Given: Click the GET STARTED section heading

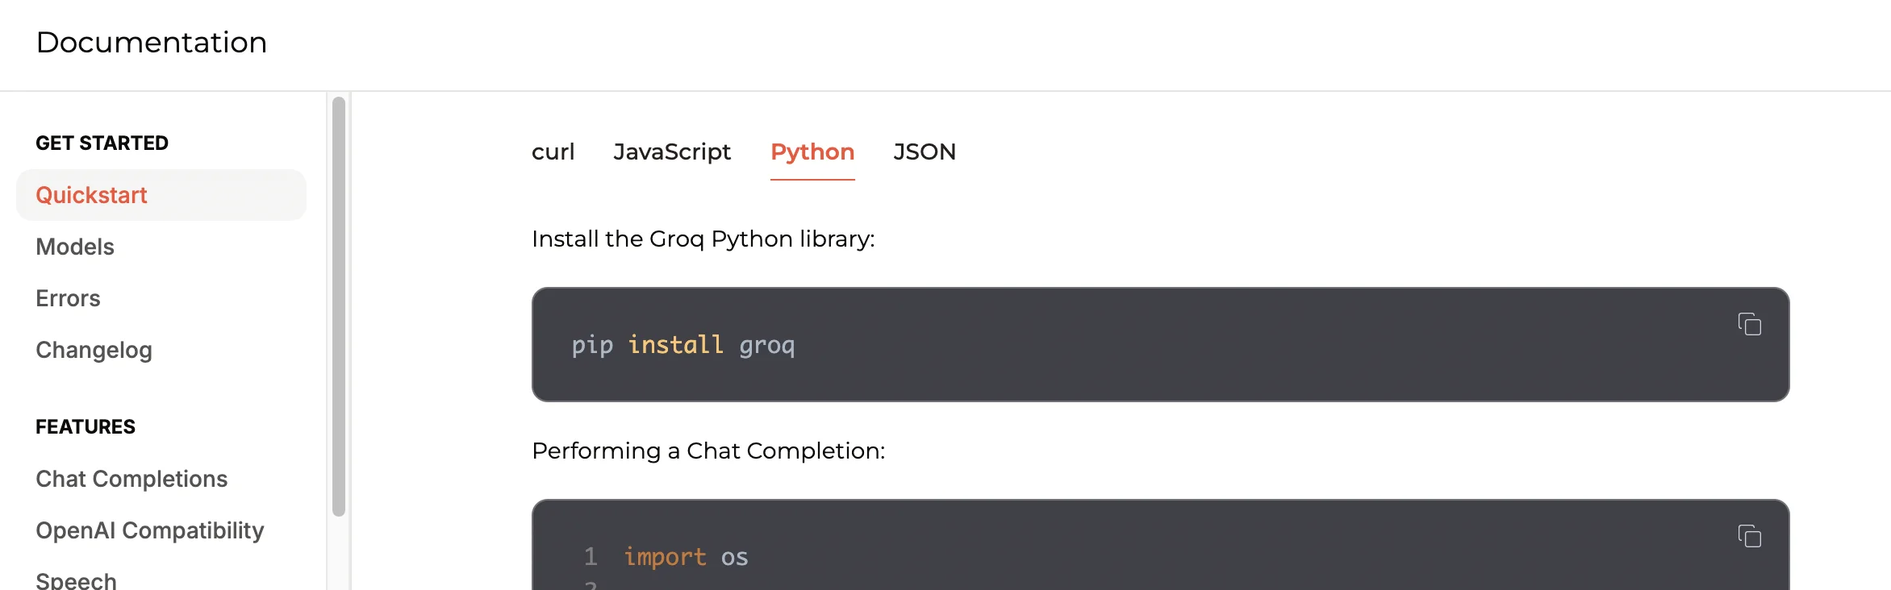Looking at the screenshot, I should (102, 143).
